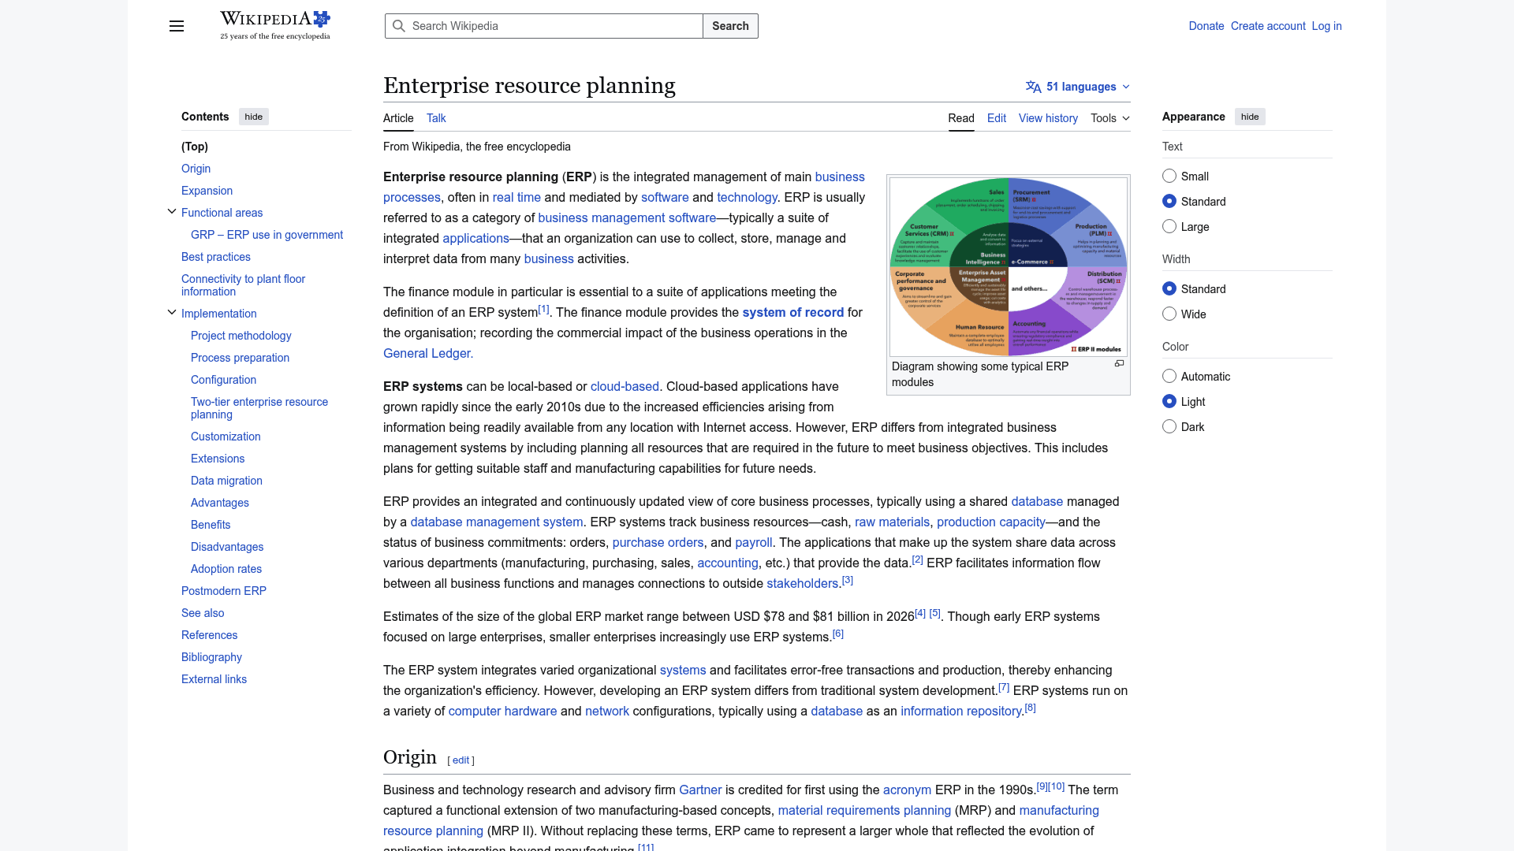Go to Postmodern ERP in Contents
The height and width of the screenshot is (851, 1514).
pos(224,591)
